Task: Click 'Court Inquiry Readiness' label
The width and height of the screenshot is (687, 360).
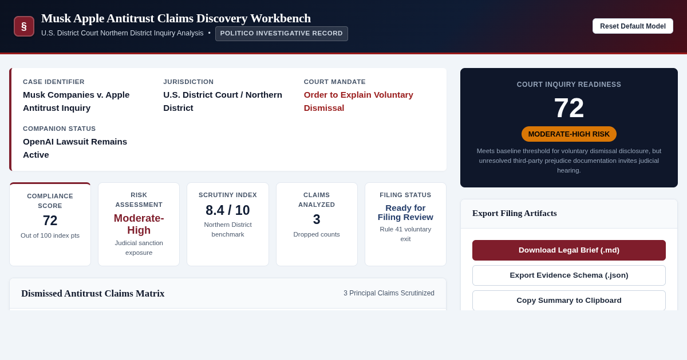Action: [569, 85]
